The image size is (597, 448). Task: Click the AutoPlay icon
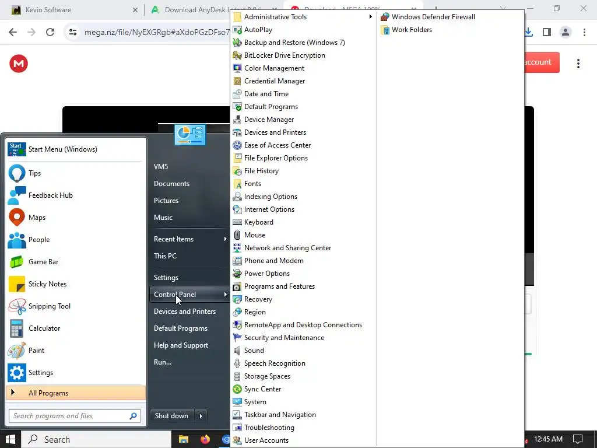click(237, 30)
